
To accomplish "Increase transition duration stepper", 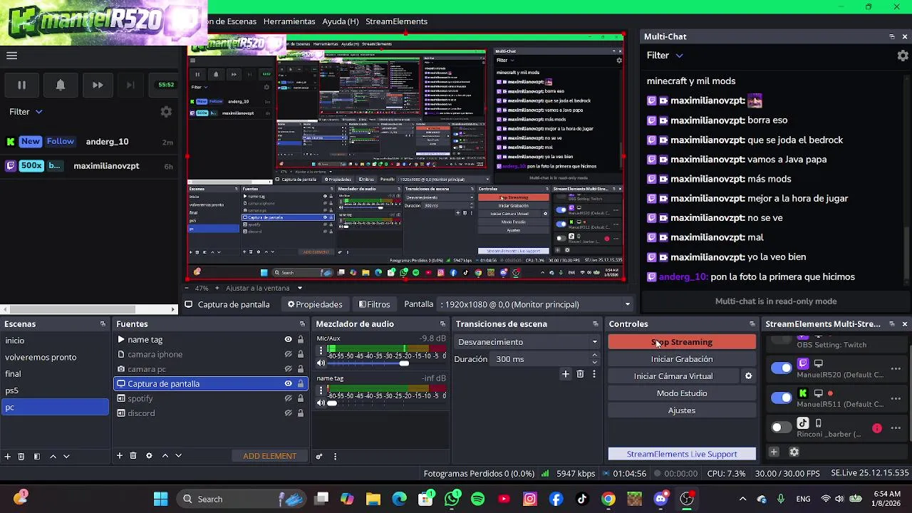I will coord(594,356).
